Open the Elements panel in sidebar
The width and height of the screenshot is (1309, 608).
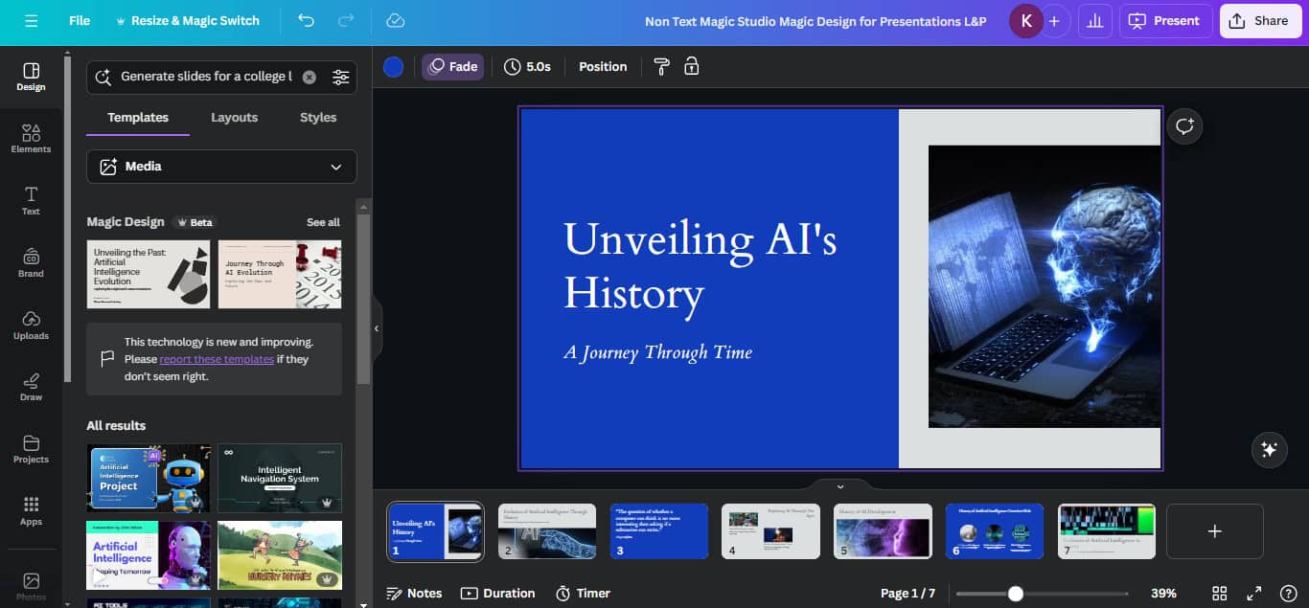coord(31,139)
